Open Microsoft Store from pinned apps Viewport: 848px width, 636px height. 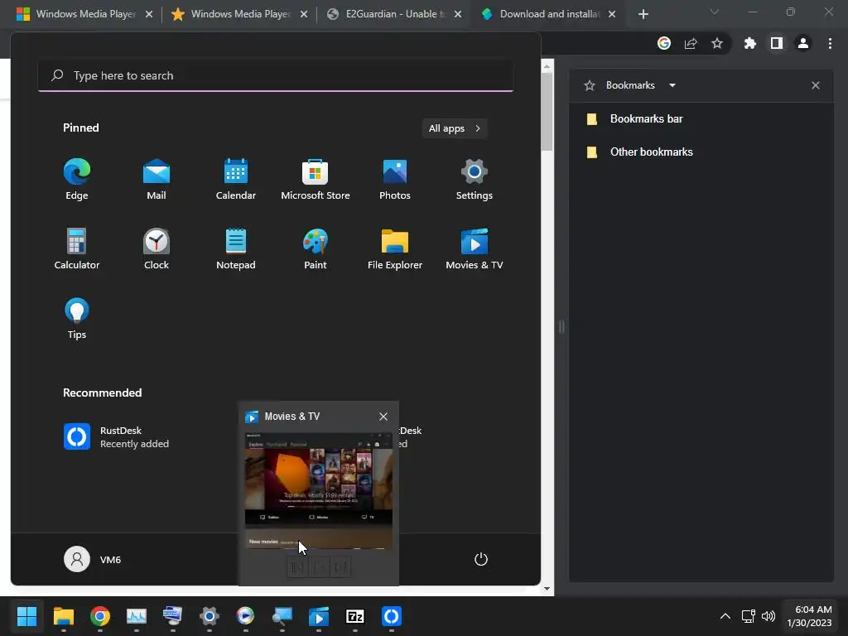(x=316, y=180)
